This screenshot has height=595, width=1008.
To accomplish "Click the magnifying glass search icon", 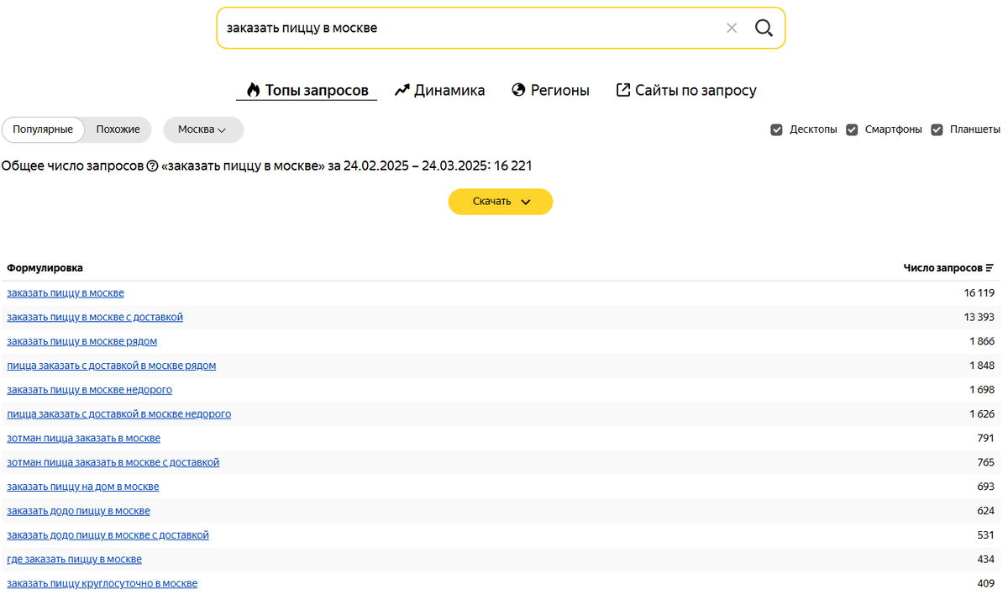I will 763,28.
